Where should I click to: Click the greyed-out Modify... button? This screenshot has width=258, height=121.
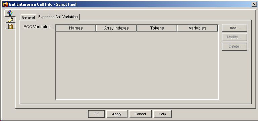[x=235, y=37]
